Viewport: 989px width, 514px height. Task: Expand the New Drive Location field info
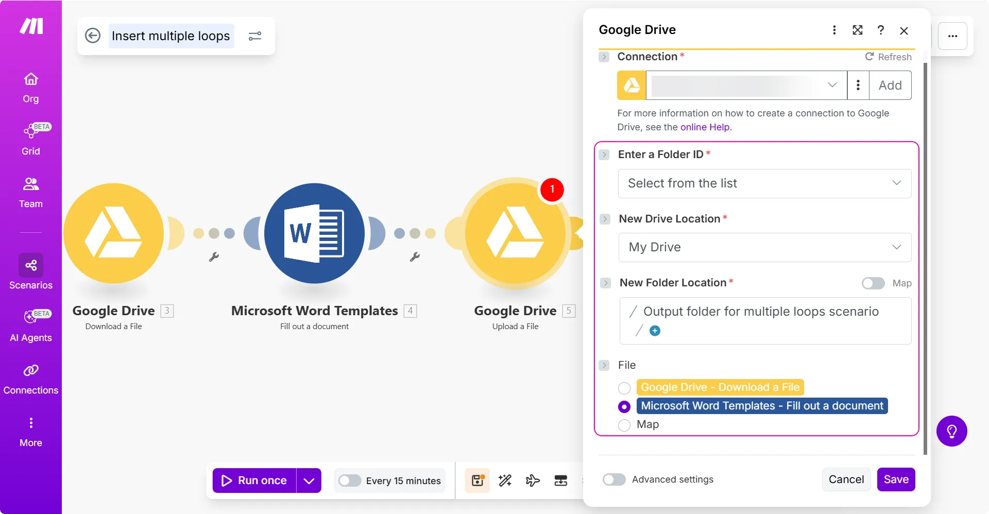(x=605, y=219)
